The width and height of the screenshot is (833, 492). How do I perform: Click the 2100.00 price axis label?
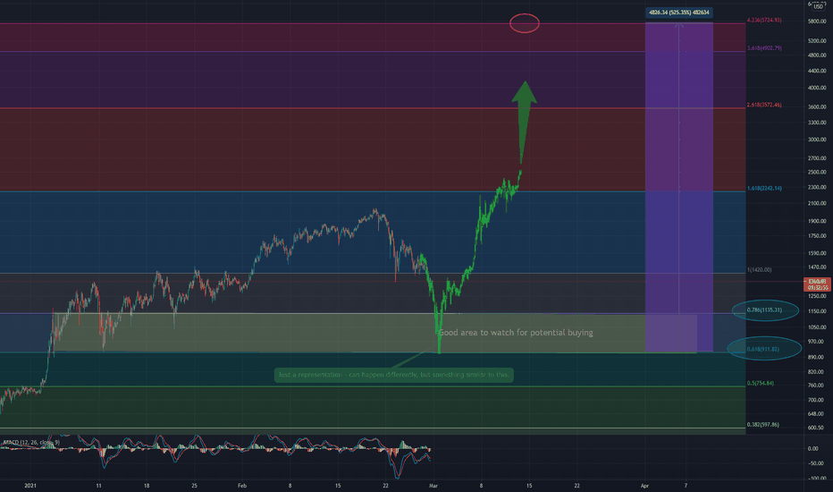(817, 204)
